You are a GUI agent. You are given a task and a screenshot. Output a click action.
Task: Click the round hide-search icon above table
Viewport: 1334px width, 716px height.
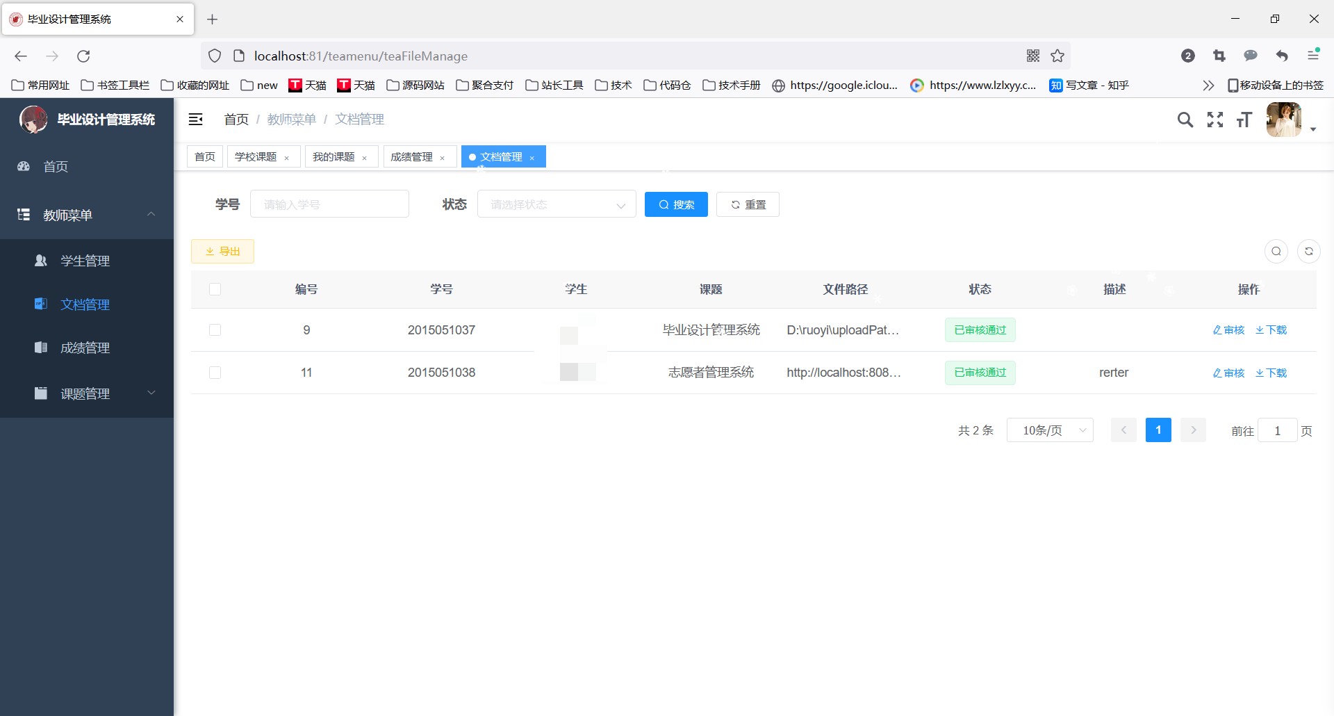click(x=1276, y=252)
